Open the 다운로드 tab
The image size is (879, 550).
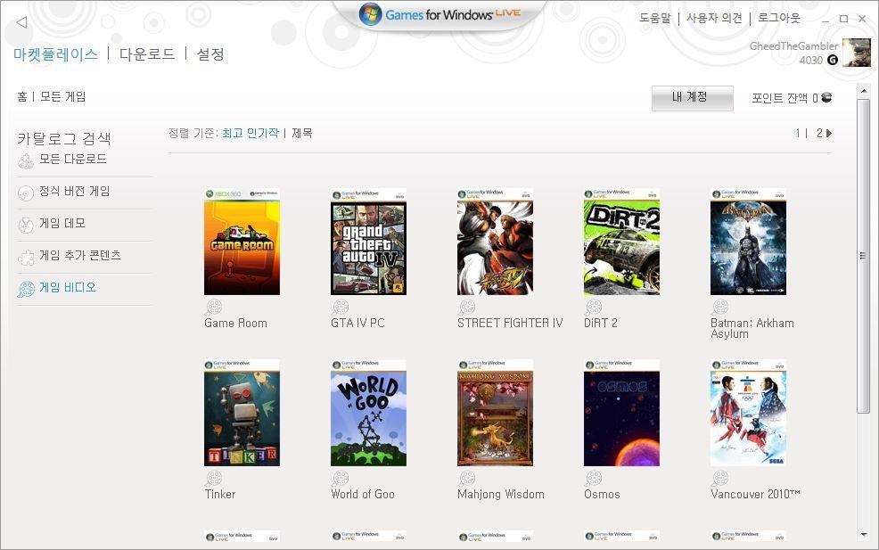coord(147,54)
